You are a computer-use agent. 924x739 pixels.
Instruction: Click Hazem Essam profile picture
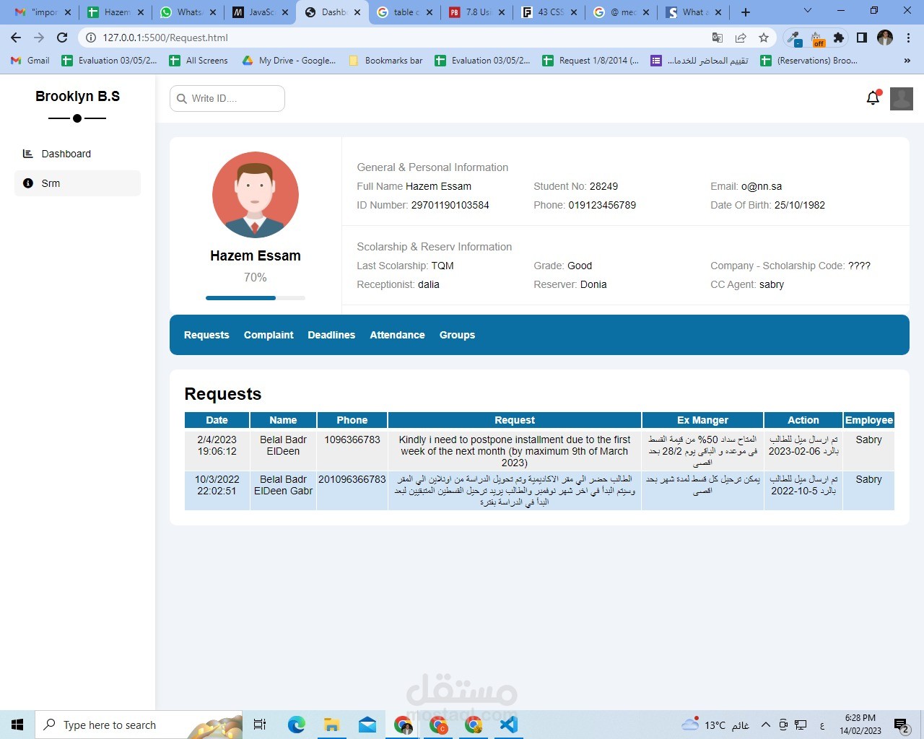(256, 195)
